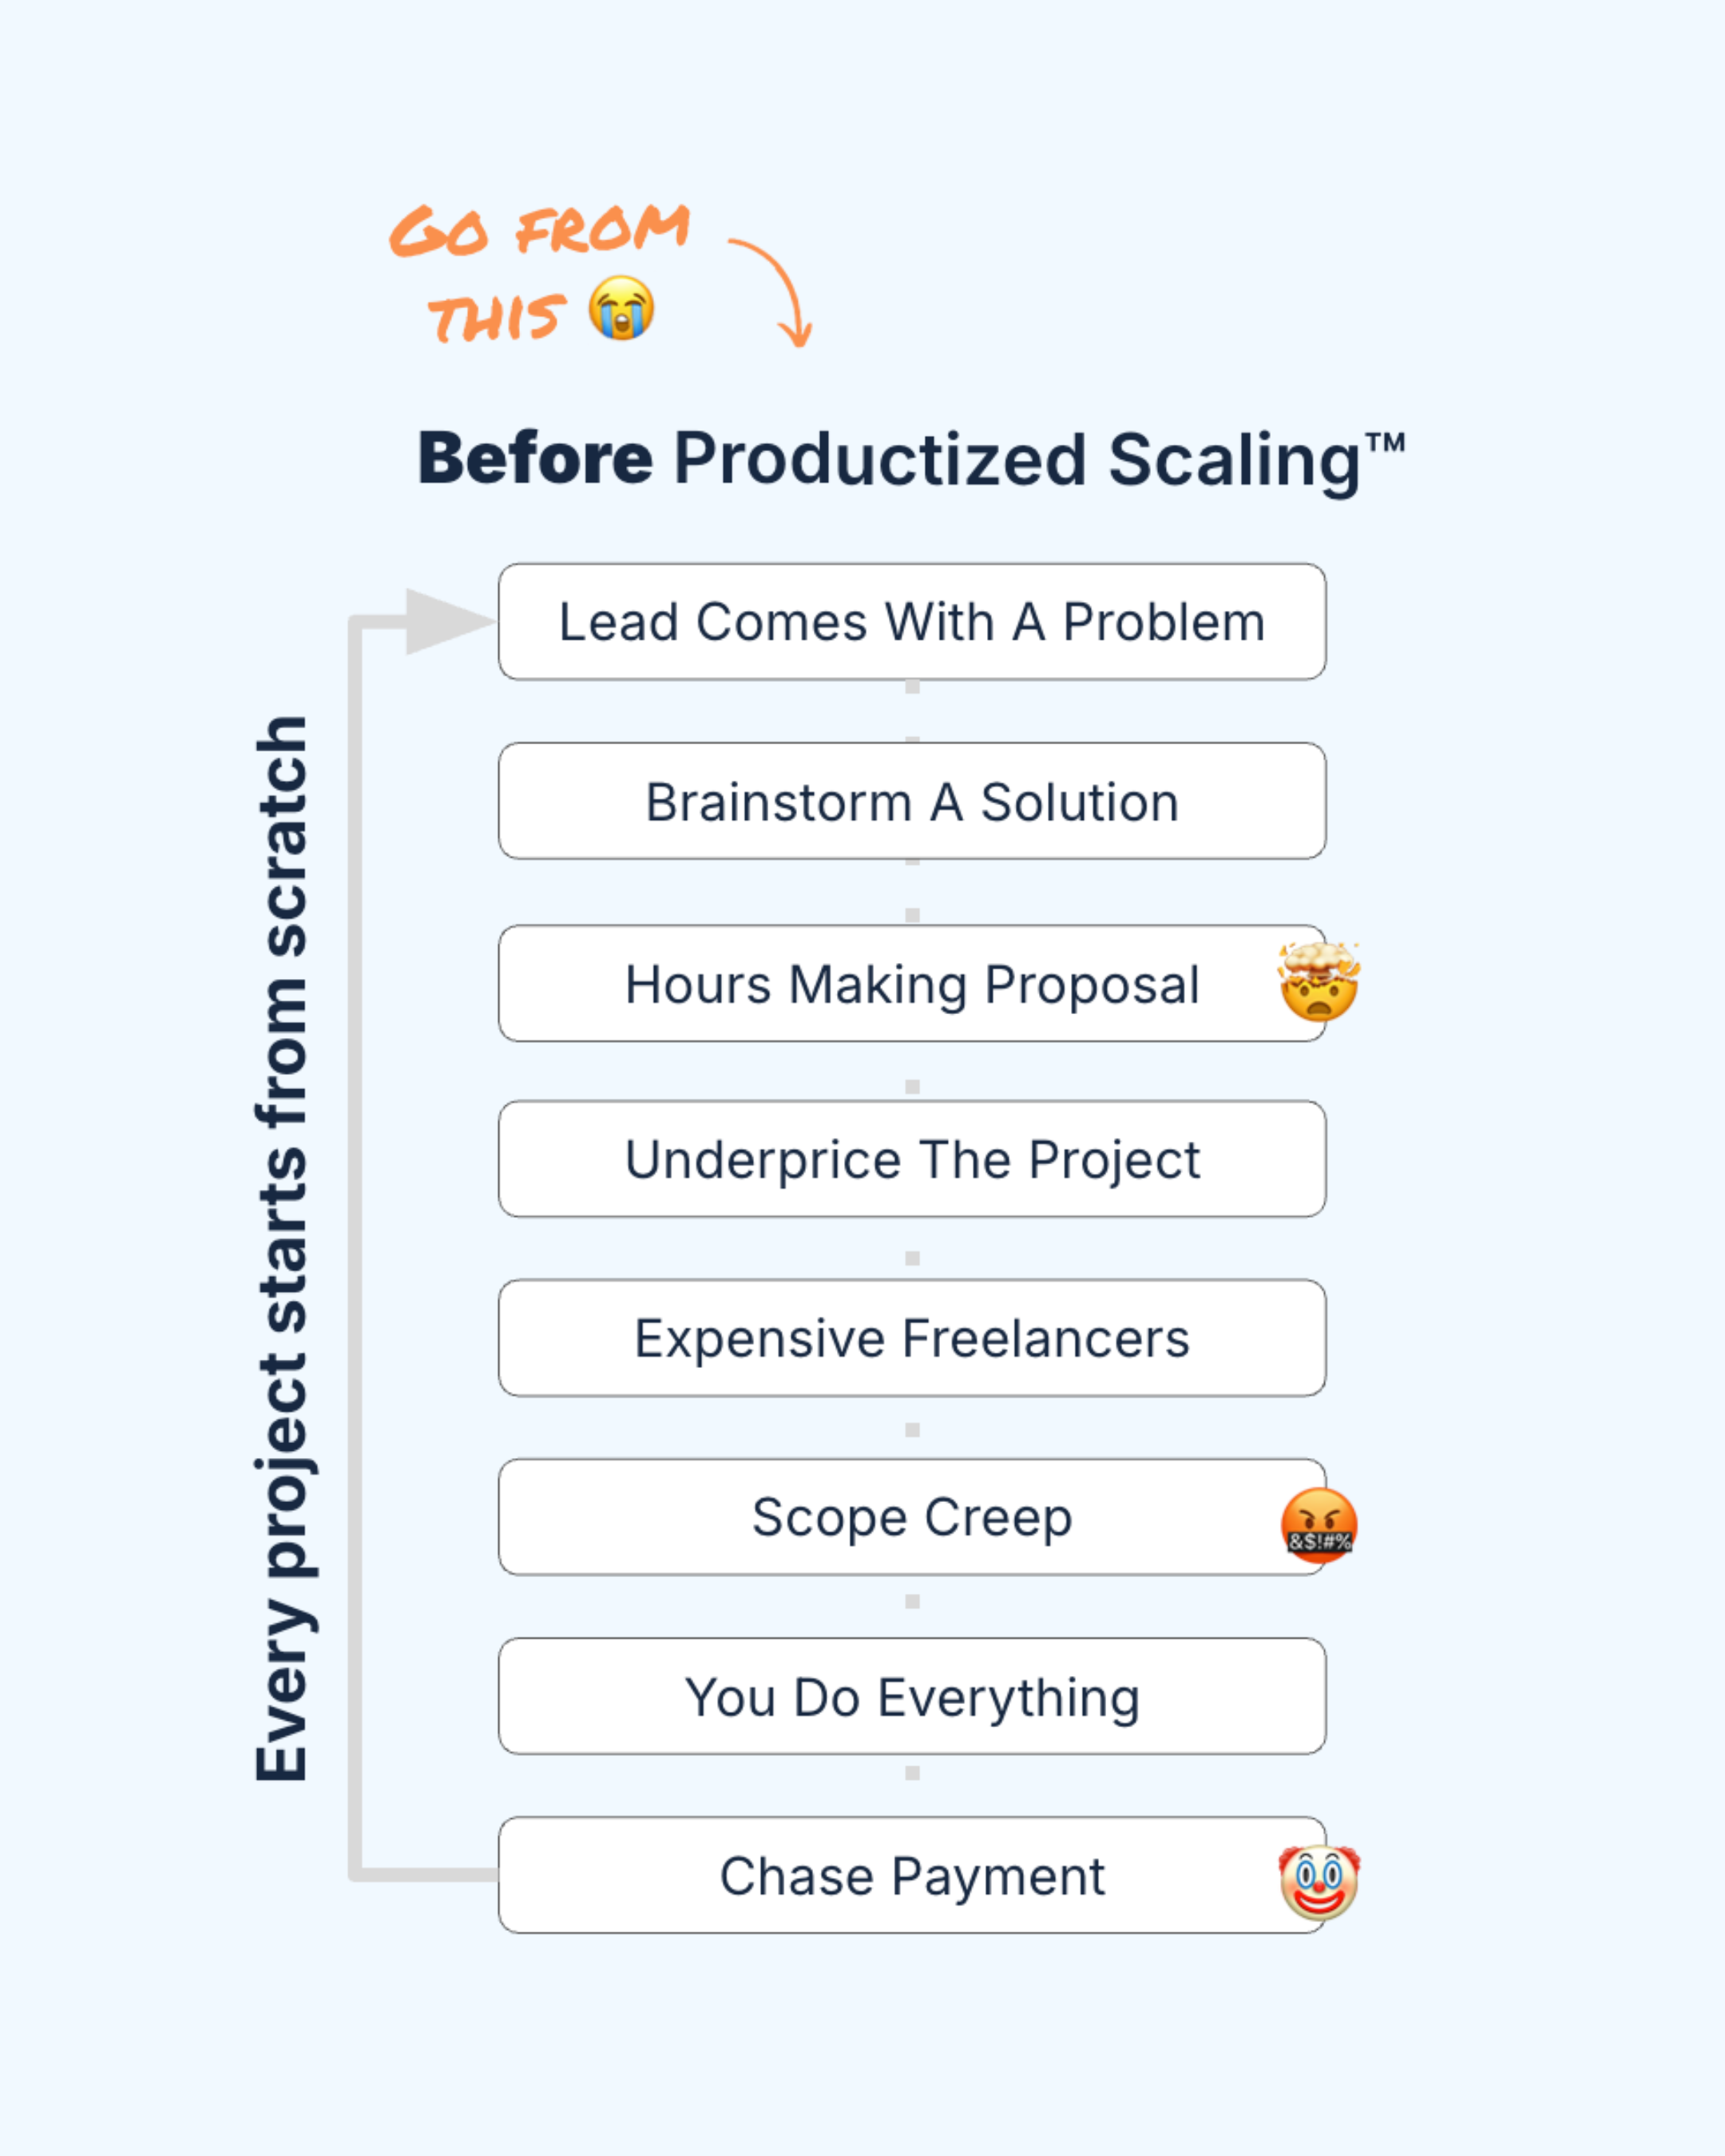The image size is (1725, 2156).
Task: Click the bold word "Before" in heading
Action: [x=535, y=459]
